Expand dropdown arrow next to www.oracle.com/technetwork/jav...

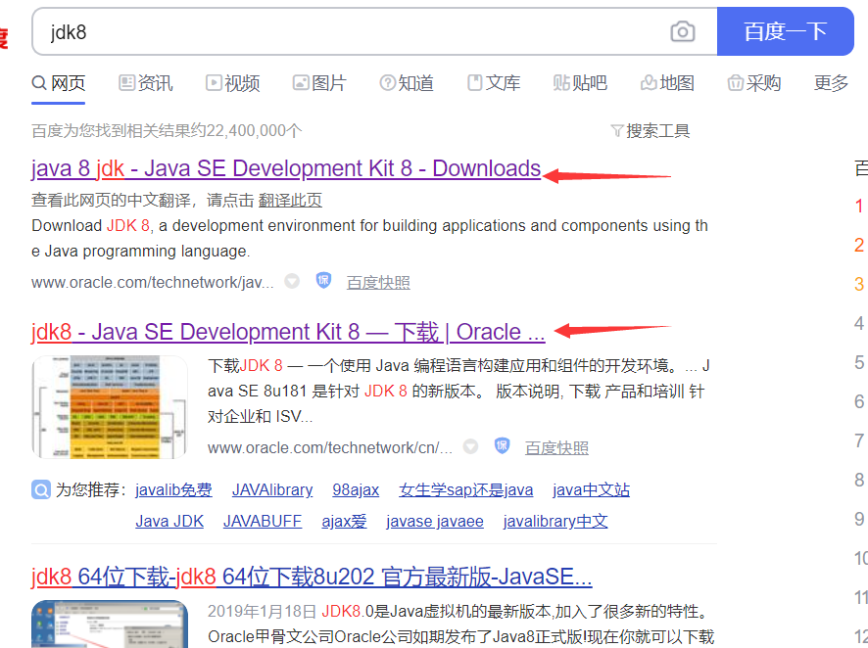tap(292, 282)
